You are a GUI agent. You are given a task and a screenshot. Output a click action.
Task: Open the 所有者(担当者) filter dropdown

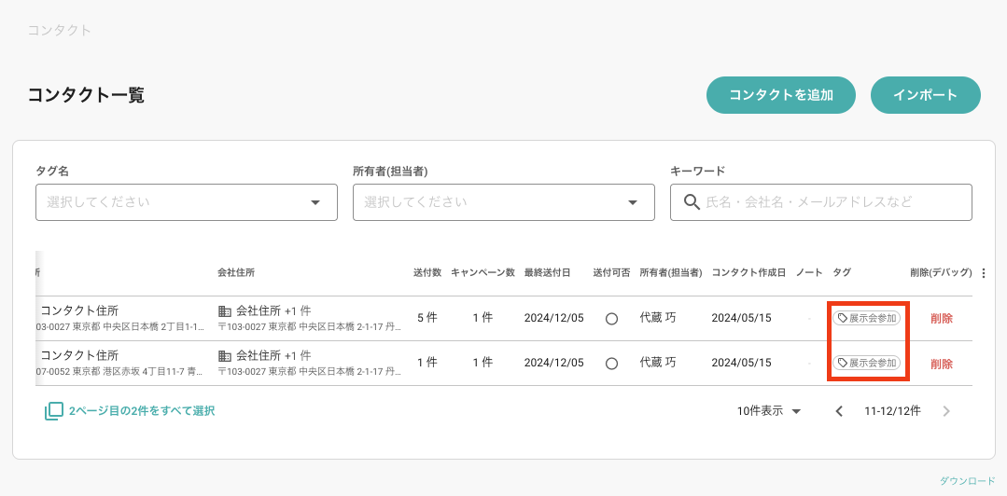504,202
